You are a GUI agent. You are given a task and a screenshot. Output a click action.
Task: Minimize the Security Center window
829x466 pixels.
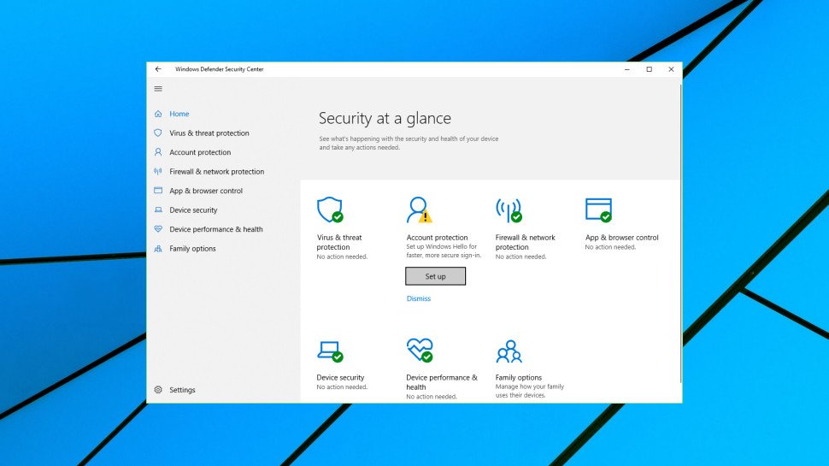(627, 69)
